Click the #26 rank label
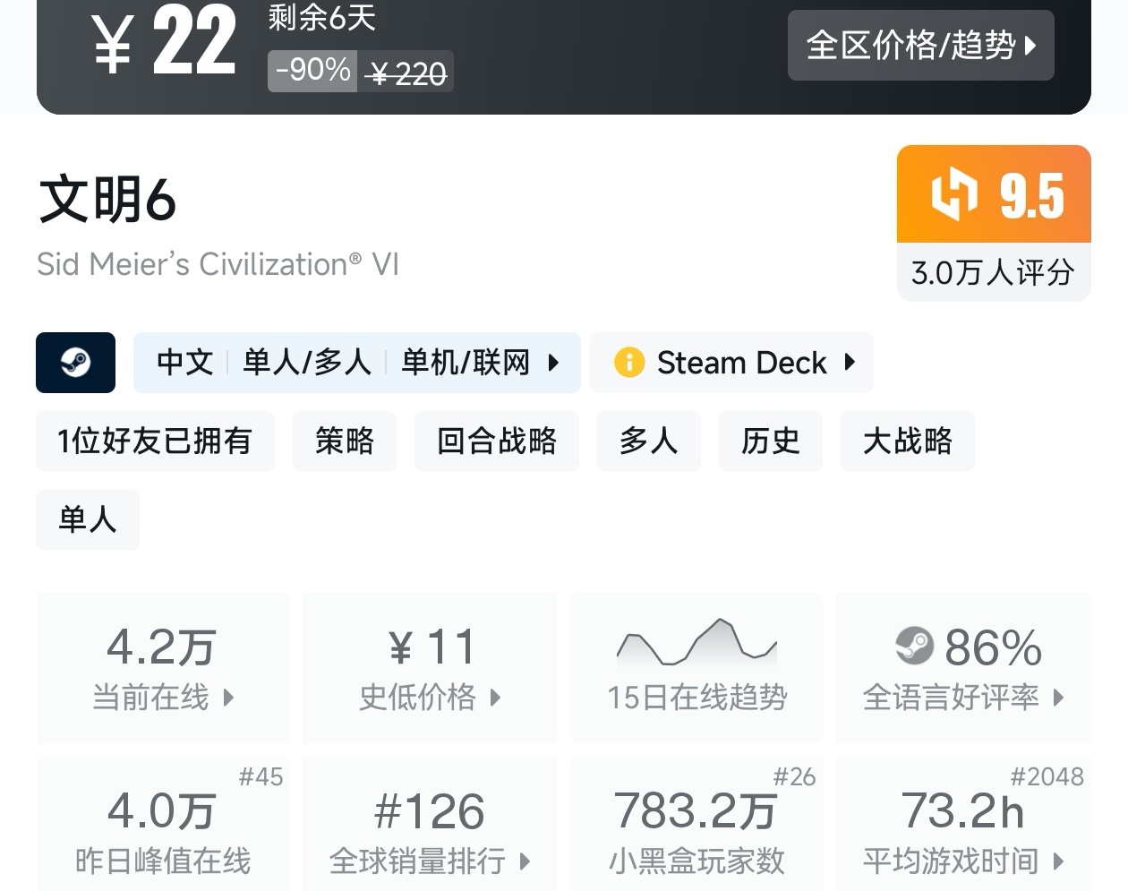1128x891 pixels. tap(794, 776)
